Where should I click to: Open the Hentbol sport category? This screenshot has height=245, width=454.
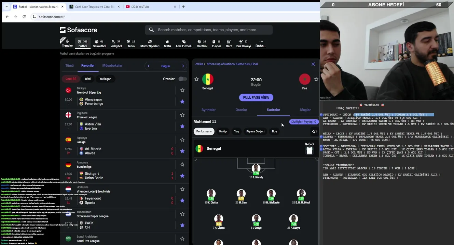(x=202, y=44)
